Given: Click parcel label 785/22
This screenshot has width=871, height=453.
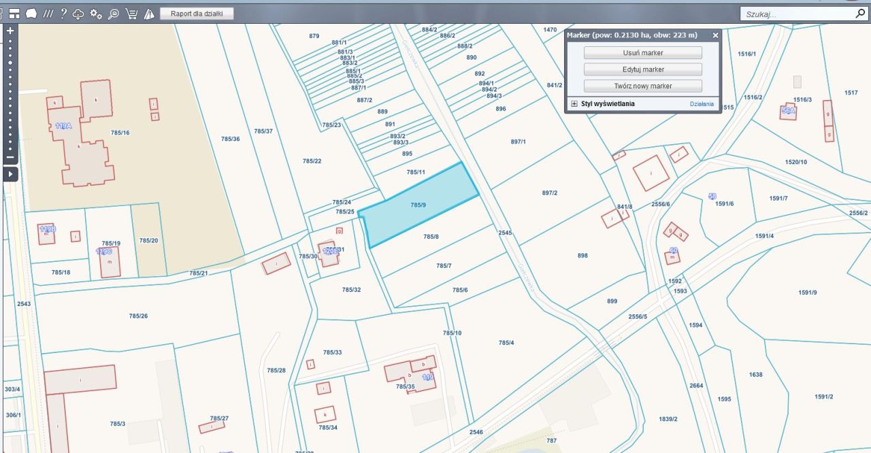Looking at the screenshot, I should click(312, 161).
